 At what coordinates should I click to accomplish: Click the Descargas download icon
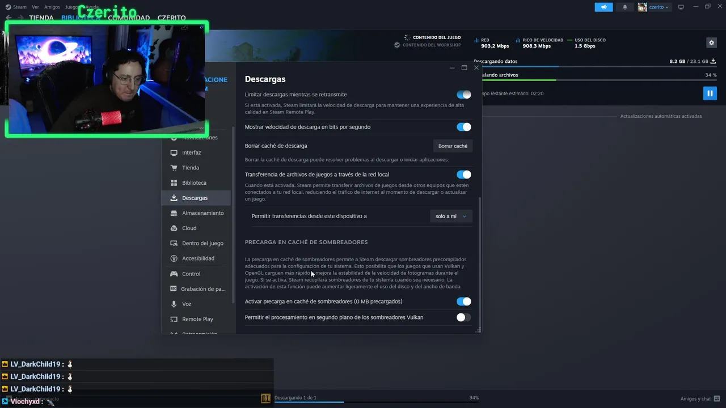(x=174, y=198)
